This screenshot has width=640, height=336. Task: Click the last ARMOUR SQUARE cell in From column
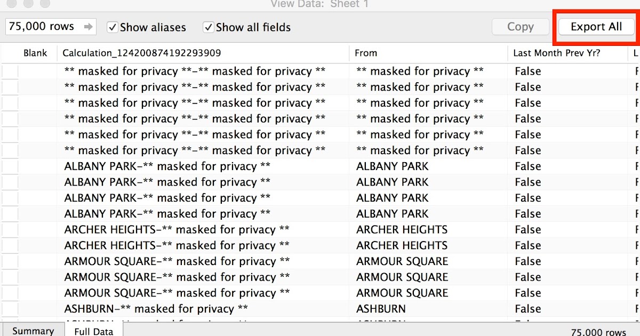coord(402,293)
